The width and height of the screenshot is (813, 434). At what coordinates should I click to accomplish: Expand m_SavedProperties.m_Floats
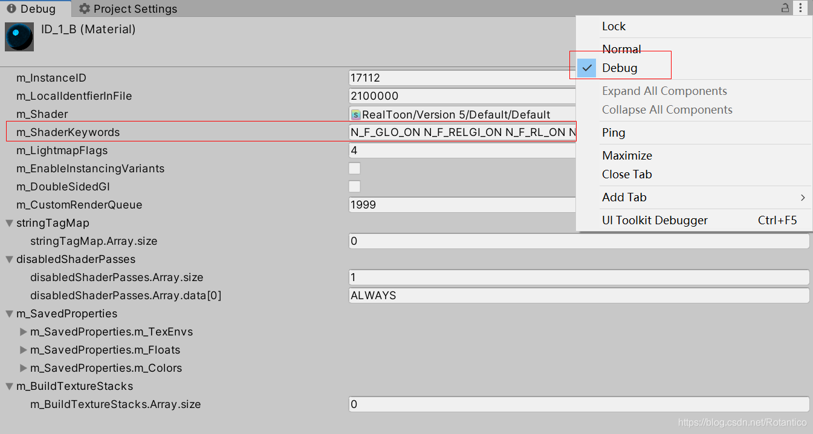tap(24, 349)
